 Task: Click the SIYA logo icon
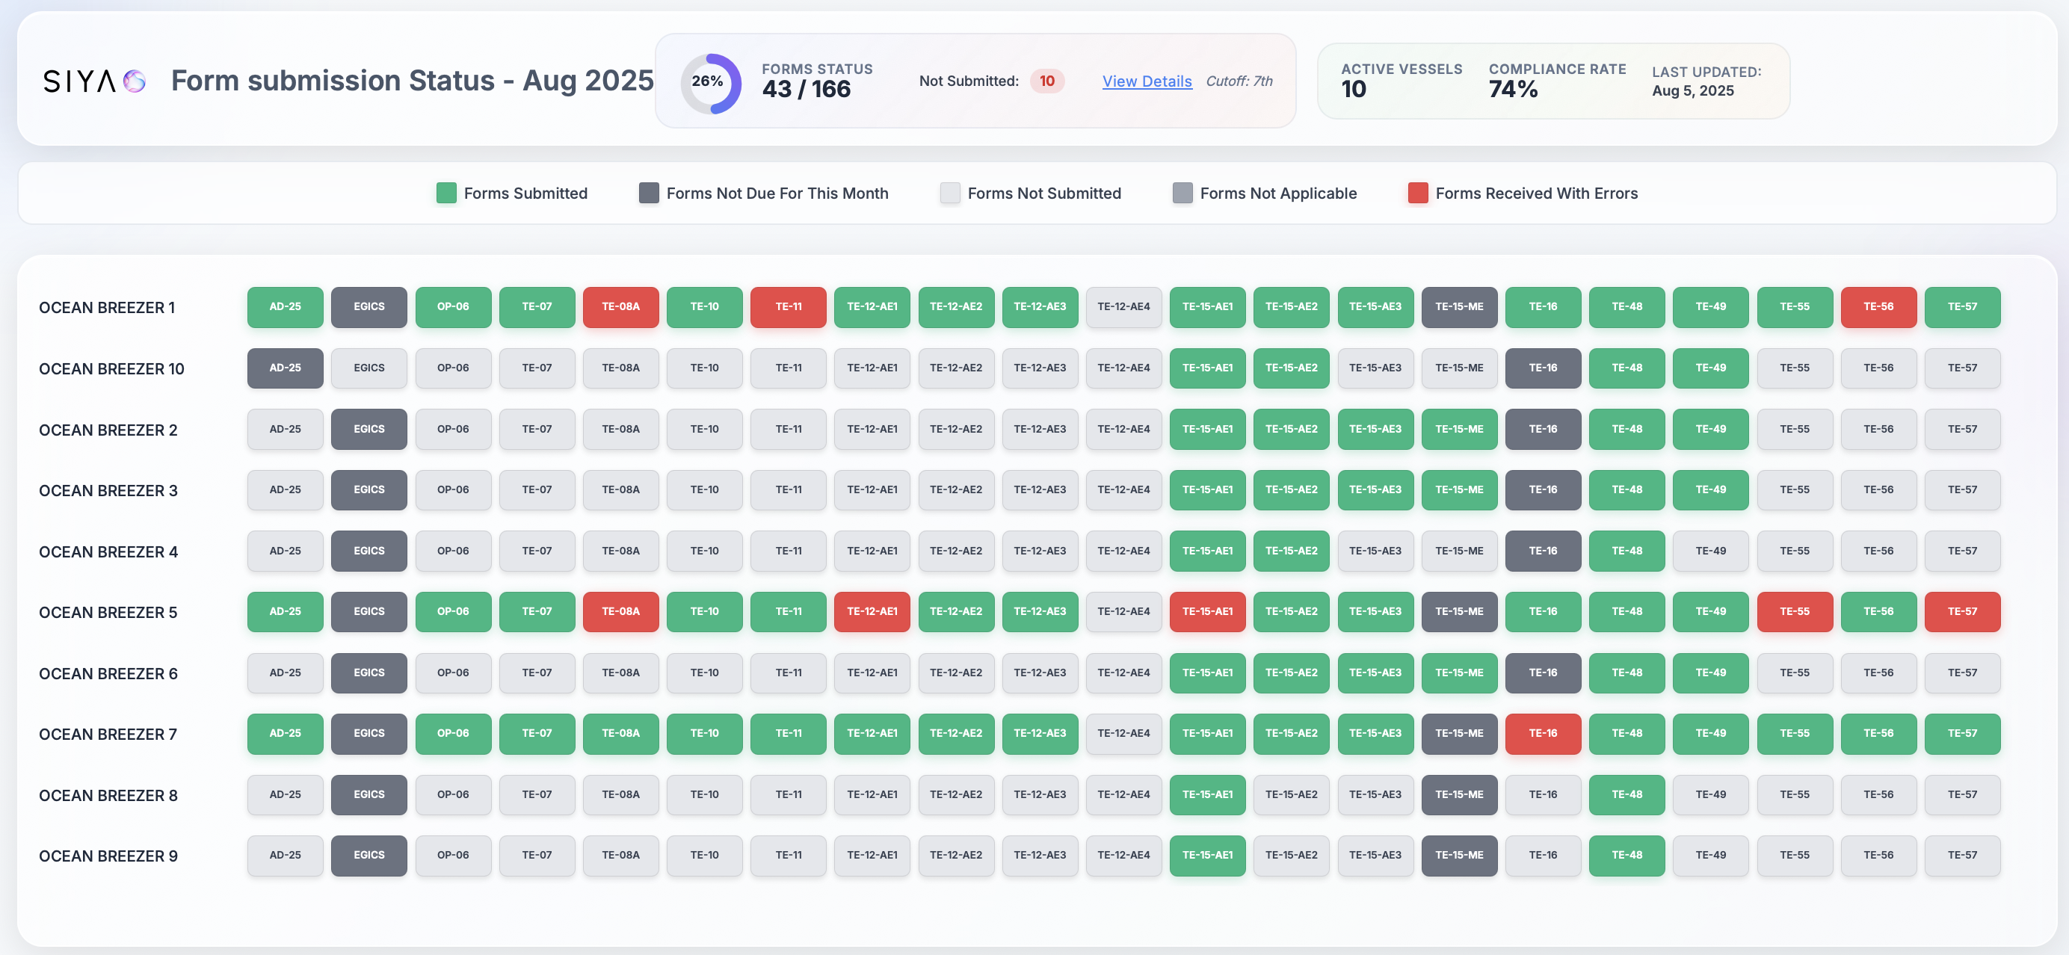[135, 80]
